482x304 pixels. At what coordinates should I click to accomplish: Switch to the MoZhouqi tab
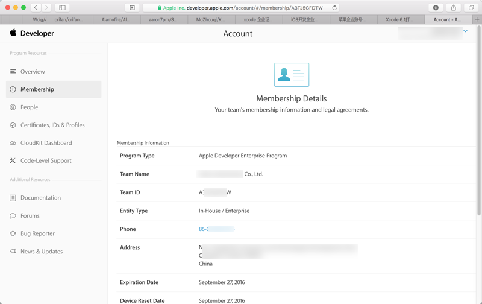click(x=211, y=19)
